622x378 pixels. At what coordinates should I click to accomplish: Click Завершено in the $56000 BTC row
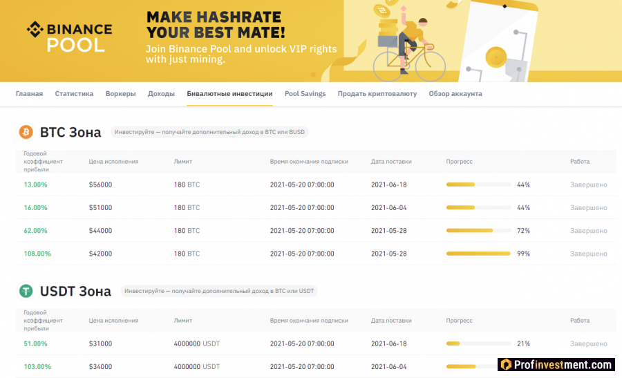[589, 185]
